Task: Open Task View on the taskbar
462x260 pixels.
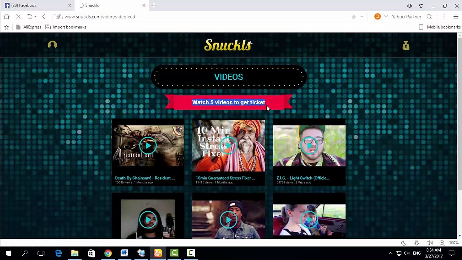Action: coord(41,253)
